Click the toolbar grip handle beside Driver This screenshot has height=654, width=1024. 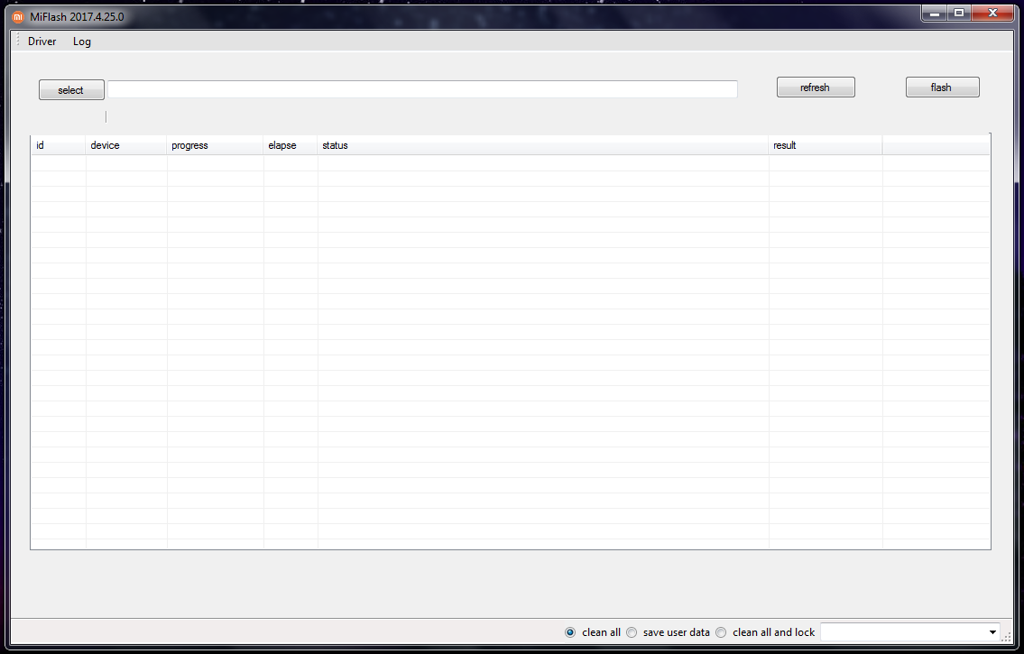[18, 41]
